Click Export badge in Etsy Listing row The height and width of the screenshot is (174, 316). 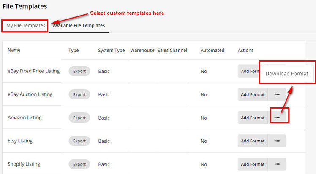pyautogui.click(x=79, y=141)
